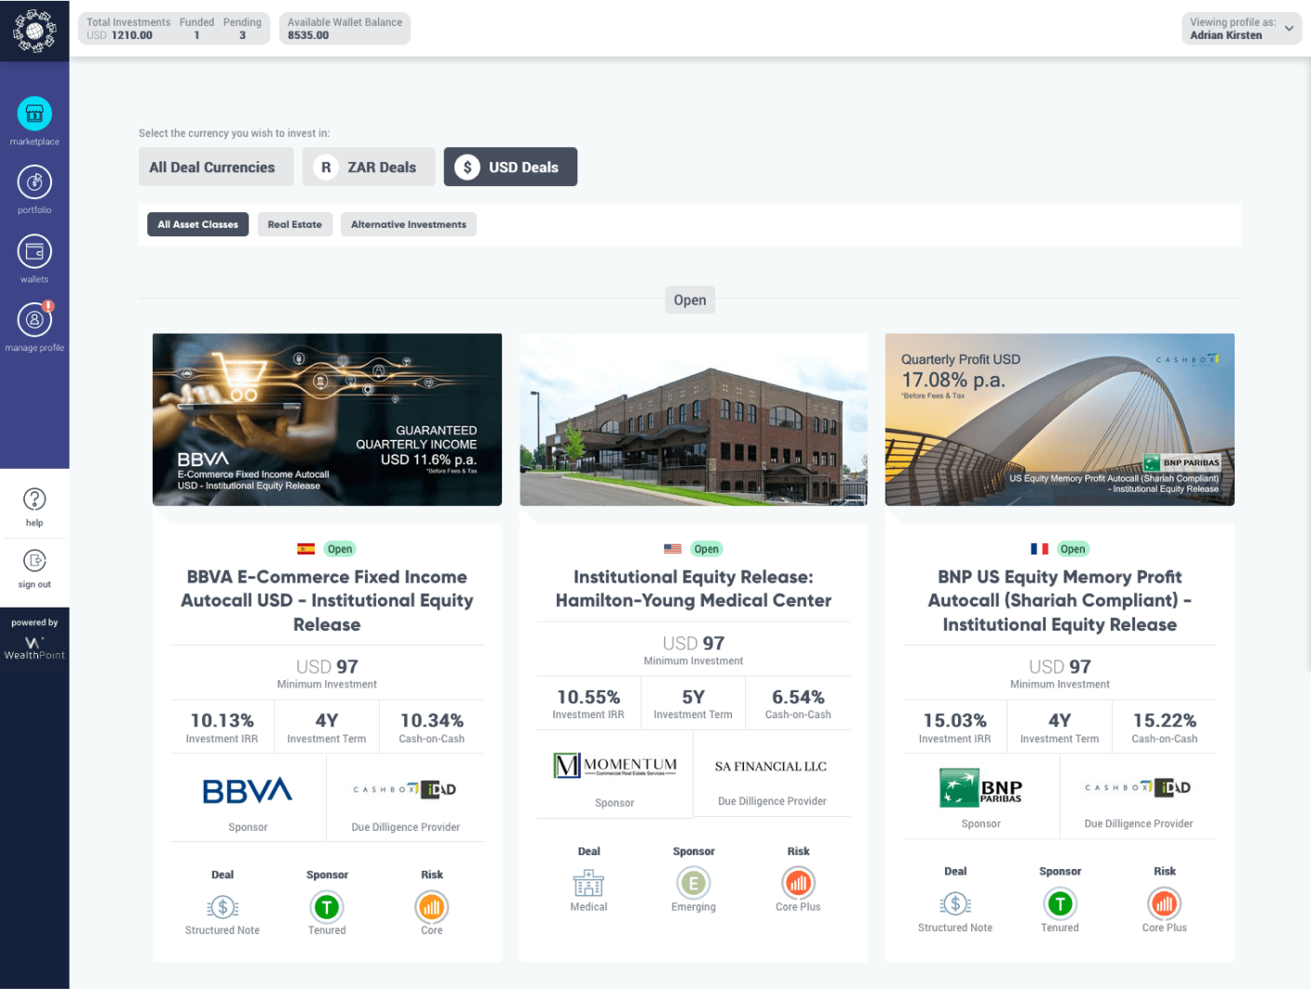The height and width of the screenshot is (989, 1311).
Task: Click the Open status badge on BBVA card
Action: [340, 549]
